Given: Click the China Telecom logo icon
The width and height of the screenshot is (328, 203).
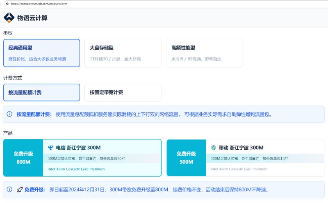Looking at the screenshot, I should click(50, 148).
